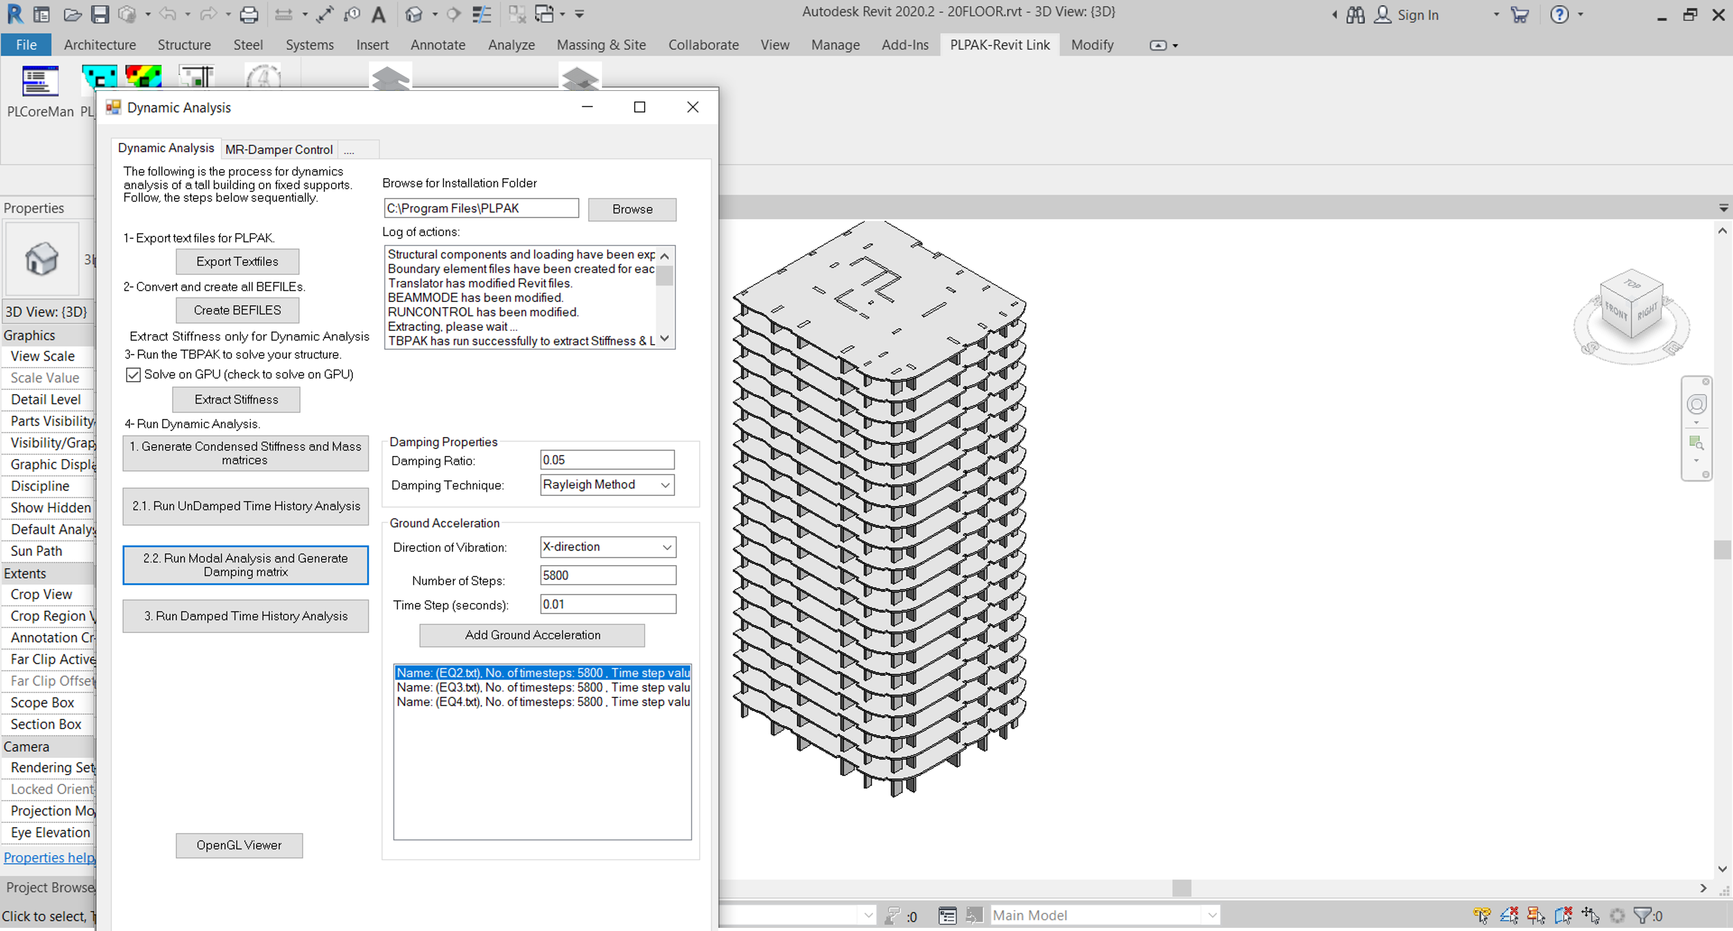Click the Extract Stiffness button
This screenshot has width=1733, height=931.
236,399
